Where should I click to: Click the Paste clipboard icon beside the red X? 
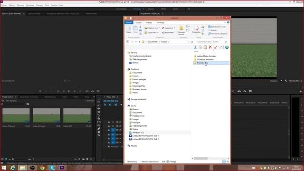[x=205, y=47]
